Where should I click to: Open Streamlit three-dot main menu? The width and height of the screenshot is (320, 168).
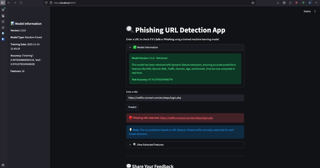click(x=315, y=11)
